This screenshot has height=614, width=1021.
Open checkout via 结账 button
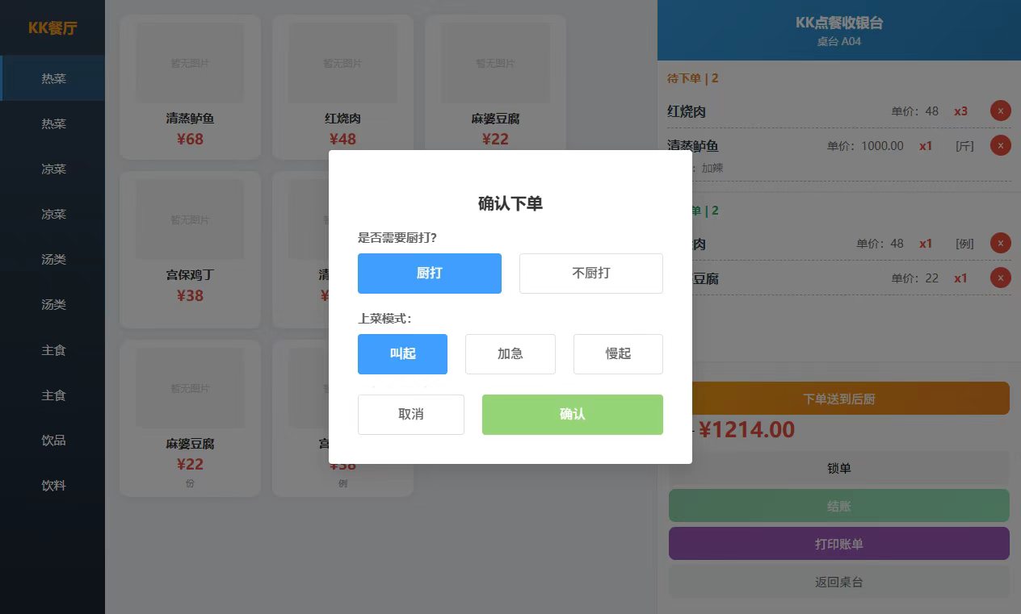[x=839, y=506]
